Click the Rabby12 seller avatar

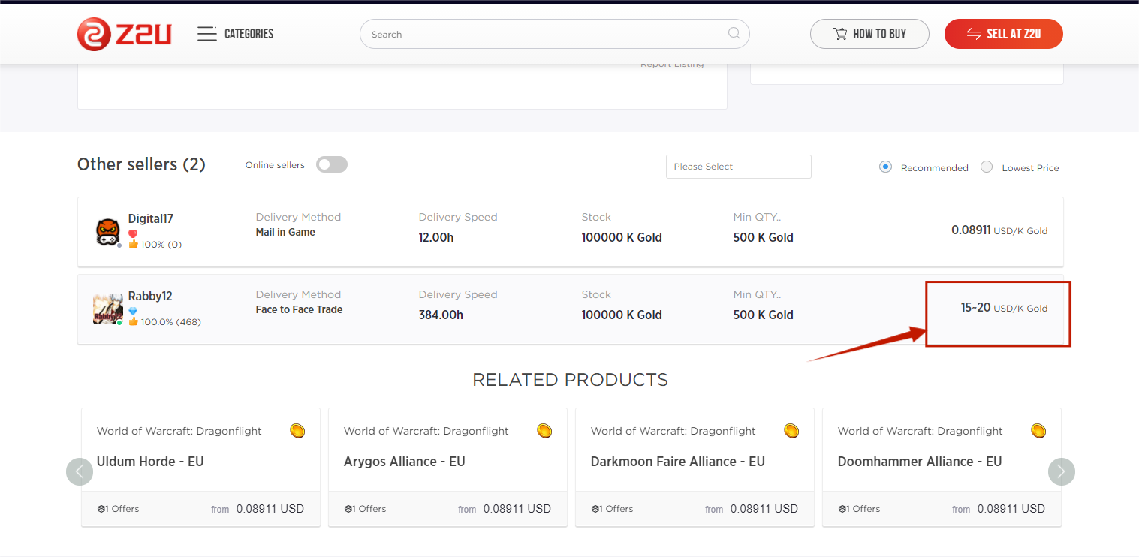(108, 309)
